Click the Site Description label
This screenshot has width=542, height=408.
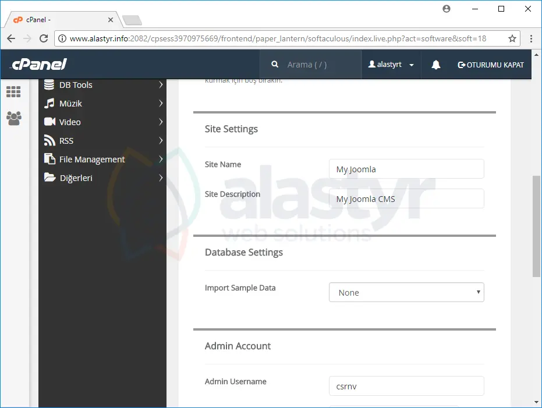tap(232, 194)
